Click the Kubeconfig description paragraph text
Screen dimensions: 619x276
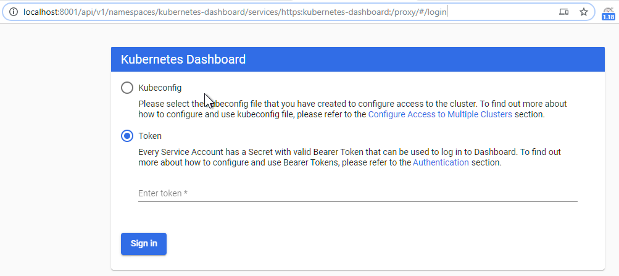pos(352,109)
